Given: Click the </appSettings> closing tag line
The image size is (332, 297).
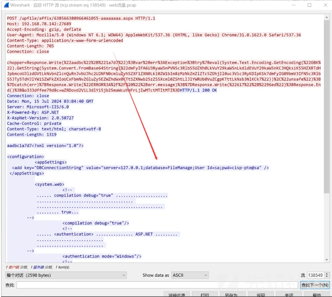Looking at the screenshot, I should [x=27, y=173].
